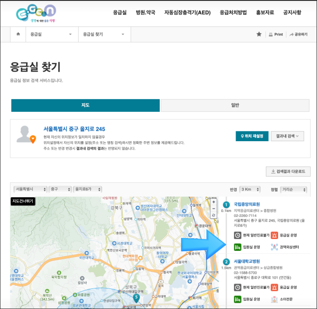Expand the 결과내 검색 dropdown

[x=287, y=136]
